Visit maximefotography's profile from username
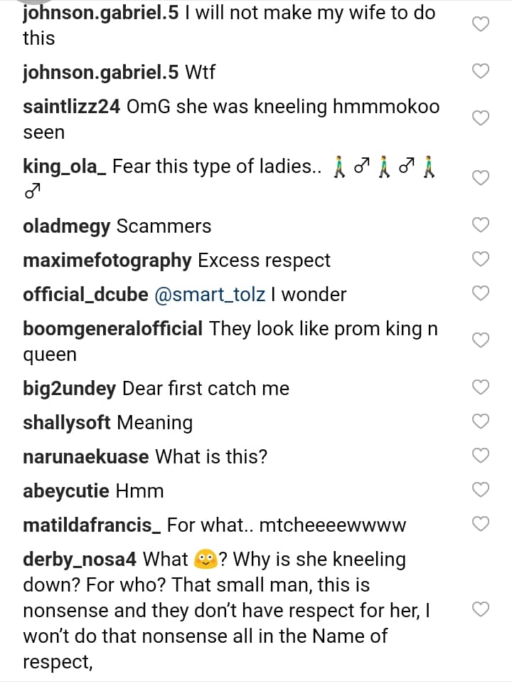 [x=107, y=261]
